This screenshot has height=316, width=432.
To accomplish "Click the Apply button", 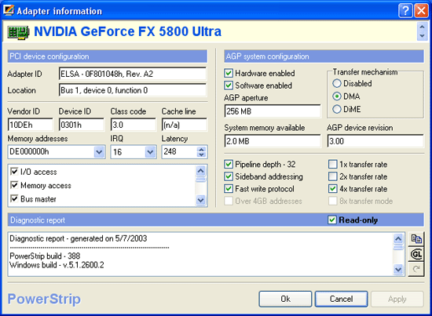I will click(x=397, y=299).
